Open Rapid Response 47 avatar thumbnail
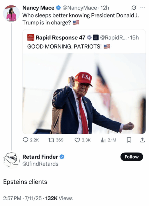 [31, 38]
